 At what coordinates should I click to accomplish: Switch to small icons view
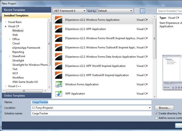[137, 11]
